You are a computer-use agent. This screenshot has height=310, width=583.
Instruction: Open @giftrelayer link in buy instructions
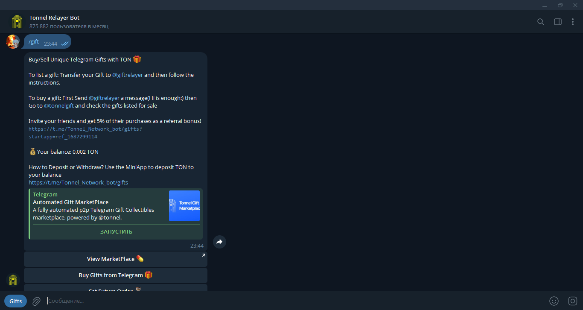point(104,98)
